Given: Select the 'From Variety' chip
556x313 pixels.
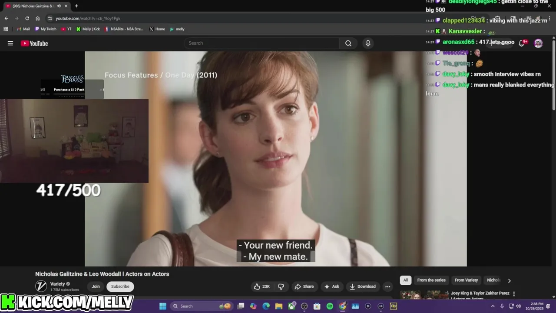Looking at the screenshot, I should [466, 280].
